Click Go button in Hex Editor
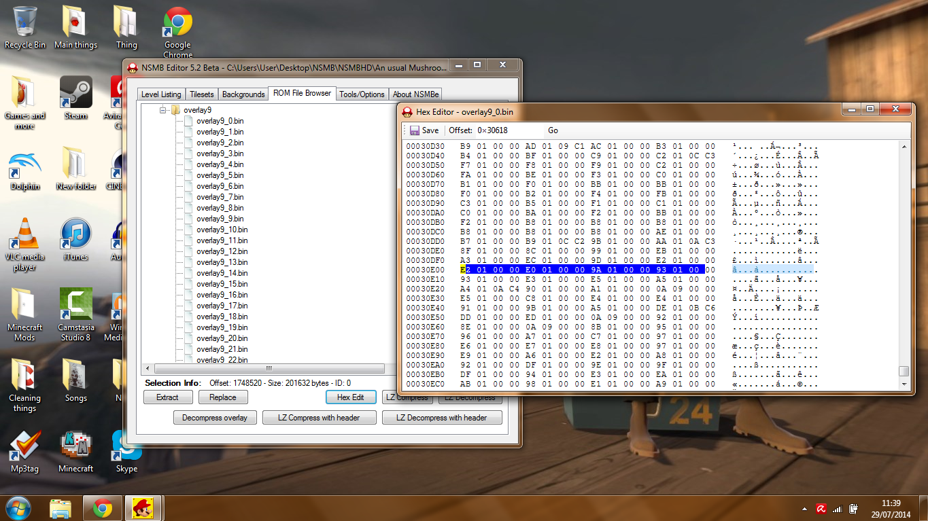Screen dimensions: 928x521 point(553,130)
